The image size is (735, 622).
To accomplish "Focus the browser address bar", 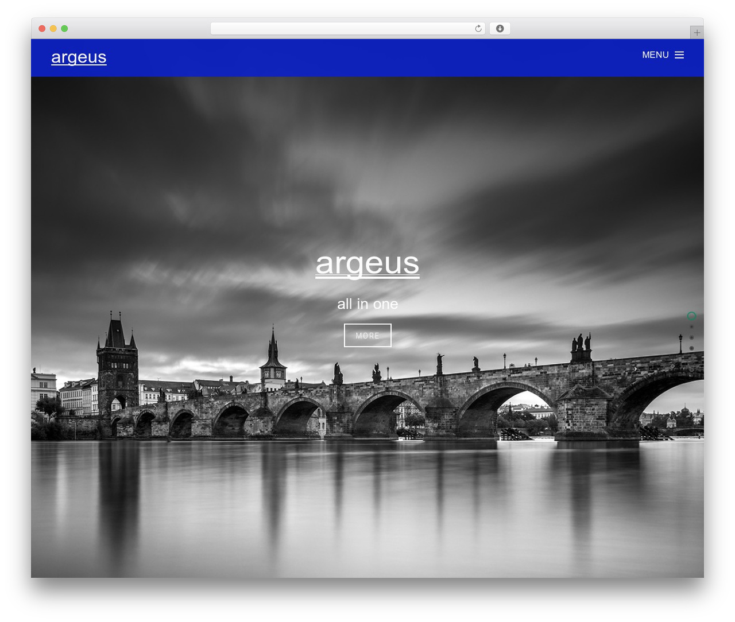I will pyautogui.click(x=347, y=29).
